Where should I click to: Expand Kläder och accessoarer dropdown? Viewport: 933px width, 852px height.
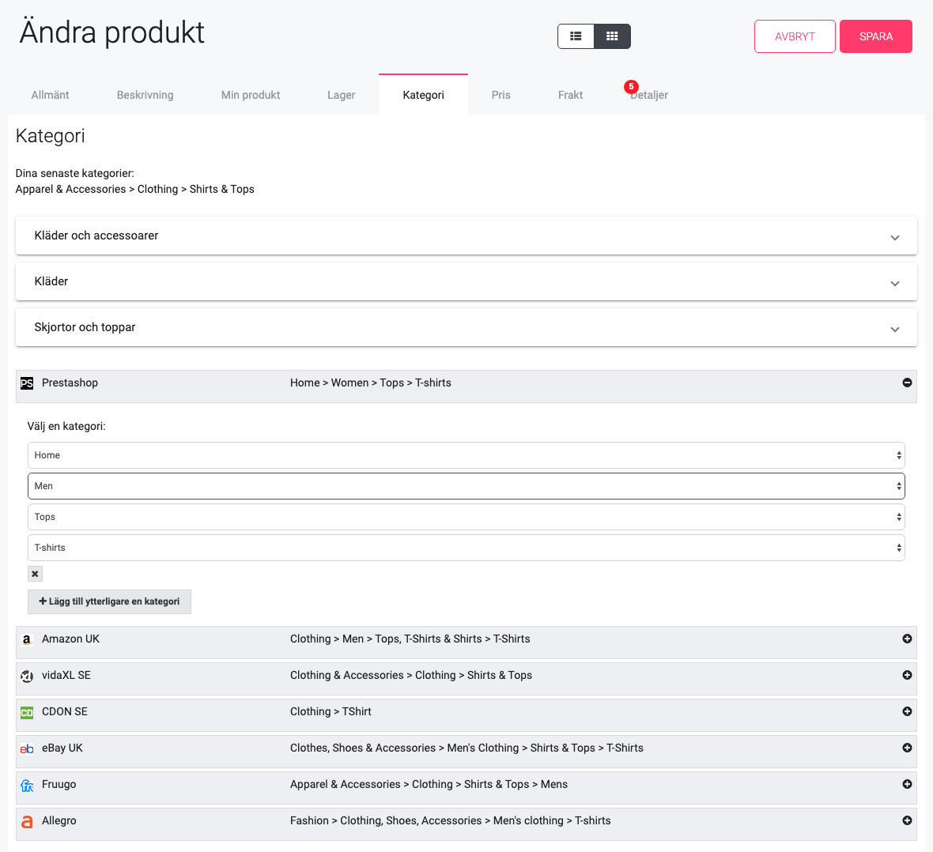tap(466, 236)
